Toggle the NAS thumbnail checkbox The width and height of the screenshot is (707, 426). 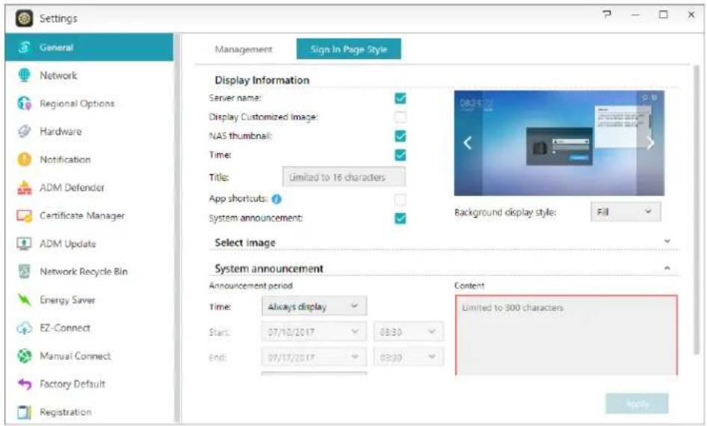[x=400, y=136]
